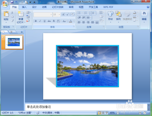Save the presentation with the floppy disk icon
This screenshot has width=152, height=116.
point(12,2)
